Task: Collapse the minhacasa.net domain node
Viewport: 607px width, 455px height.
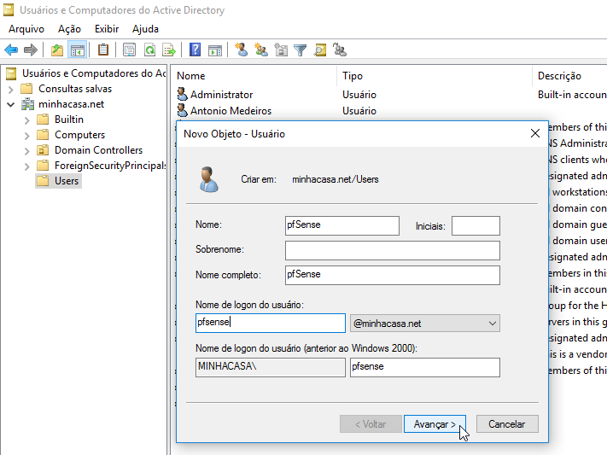Action: [10, 104]
